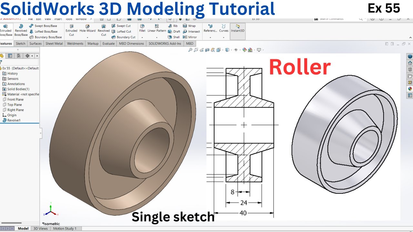
Task: Select the Lofted Boss/Base tool
Action: (x=43, y=32)
